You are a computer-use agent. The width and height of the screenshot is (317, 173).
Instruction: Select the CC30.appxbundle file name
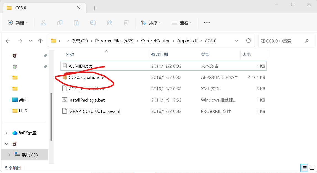pos(86,78)
